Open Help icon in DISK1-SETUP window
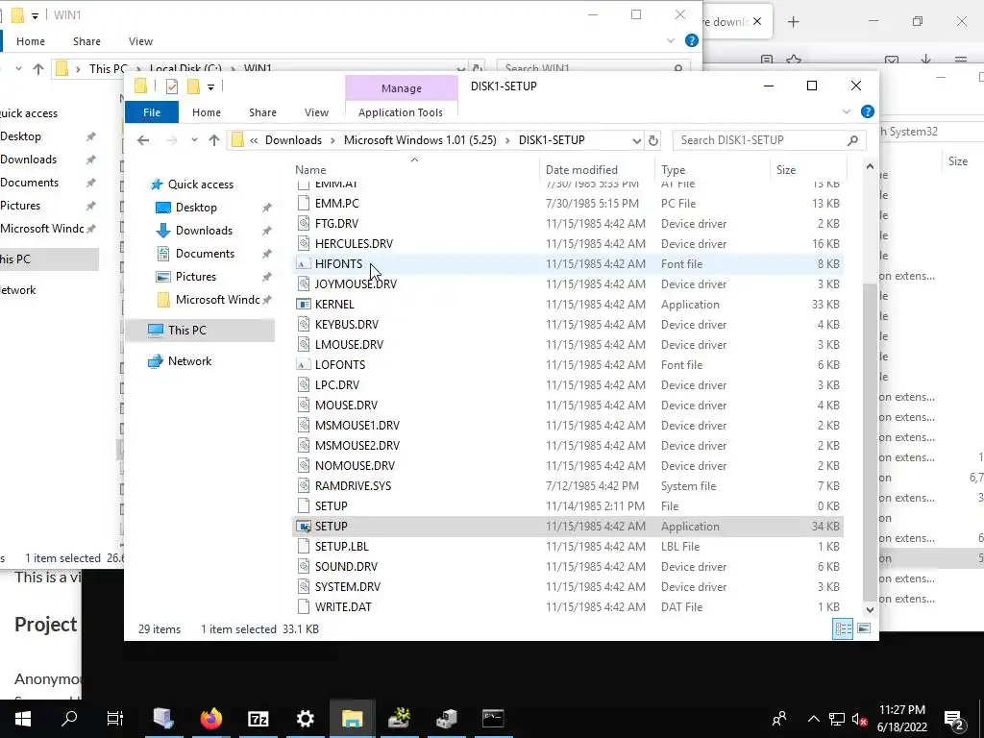 click(868, 111)
